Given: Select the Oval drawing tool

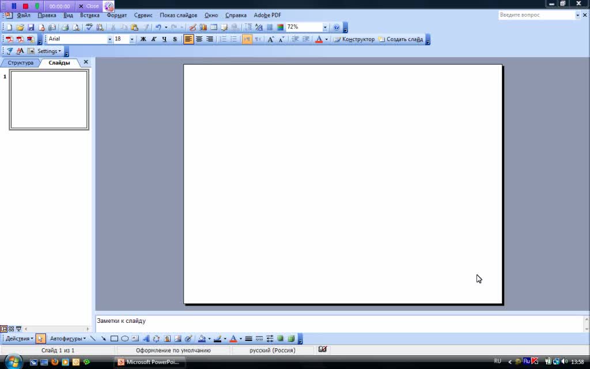Looking at the screenshot, I should [x=124, y=339].
